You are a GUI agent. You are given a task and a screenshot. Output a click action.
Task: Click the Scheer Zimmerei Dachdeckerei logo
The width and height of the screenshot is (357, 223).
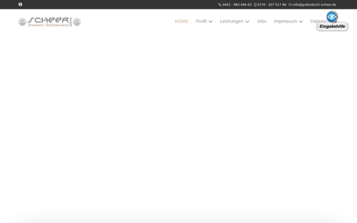(49, 22)
